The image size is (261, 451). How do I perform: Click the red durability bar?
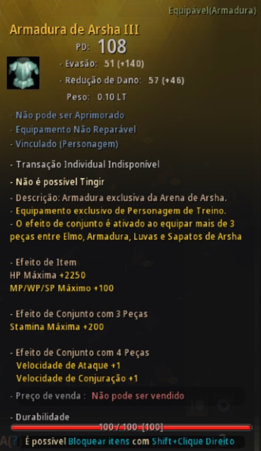pyautogui.click(x=131, y=427)
